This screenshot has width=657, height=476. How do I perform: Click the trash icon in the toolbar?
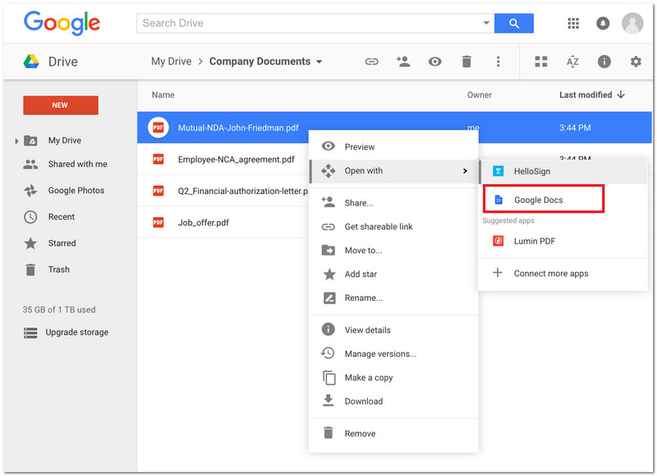pyautogui.click(x=466, y=62)
